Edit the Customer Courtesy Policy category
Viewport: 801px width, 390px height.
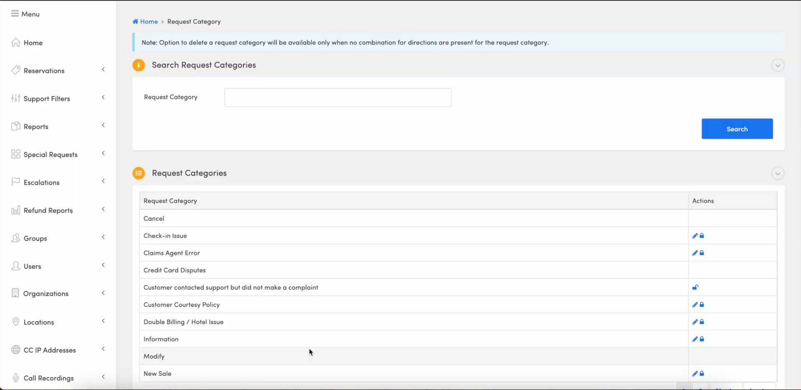pyautogui.click(x=695, y=305)
